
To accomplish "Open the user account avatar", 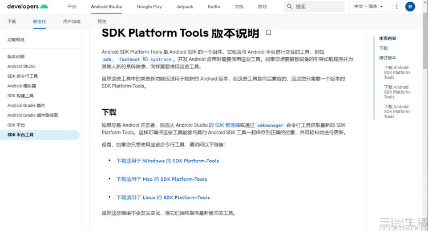I will [410, 6].
